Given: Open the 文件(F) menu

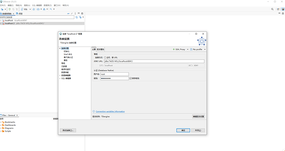Looking at the screenshot, I should (x=3, y=5).
